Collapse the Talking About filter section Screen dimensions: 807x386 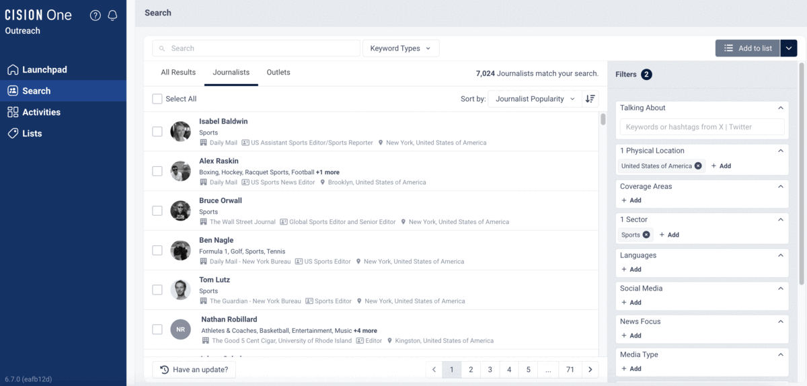click(x=781, y=108)
